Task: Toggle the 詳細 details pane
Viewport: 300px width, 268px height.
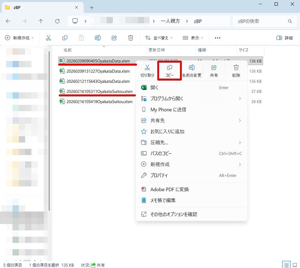Action: click(x=284, y=38)
